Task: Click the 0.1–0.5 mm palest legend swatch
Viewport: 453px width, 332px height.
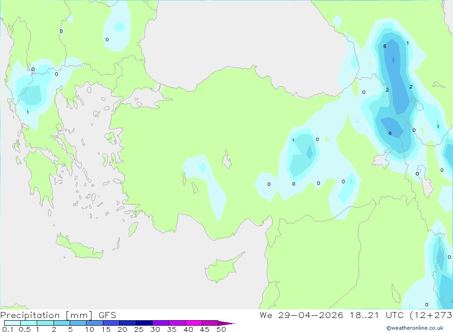Action: pos(12,323)
